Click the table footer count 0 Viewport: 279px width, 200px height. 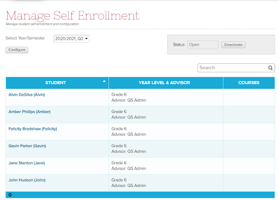pos(10,195)
